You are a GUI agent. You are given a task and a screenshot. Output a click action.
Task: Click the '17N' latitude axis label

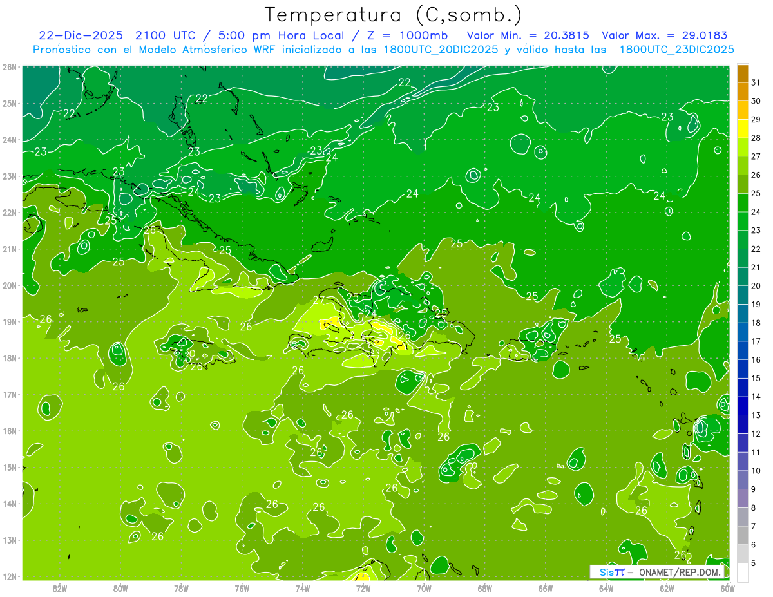click(10, 394)
